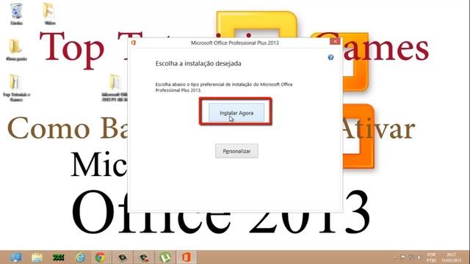Select the Lixeira recycle bin desktop icon
Screen dimensions: 470x264
tap(16, 14)
